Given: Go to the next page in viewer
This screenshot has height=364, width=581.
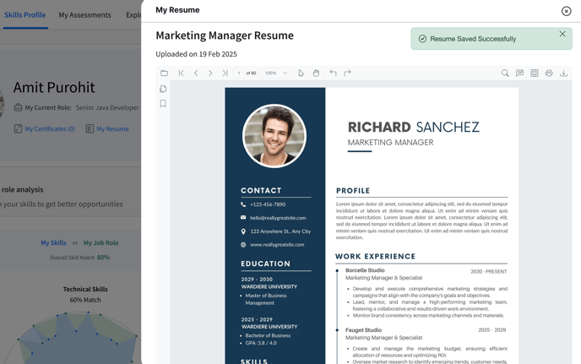Looking at the screenshot, I should (210, 73).
